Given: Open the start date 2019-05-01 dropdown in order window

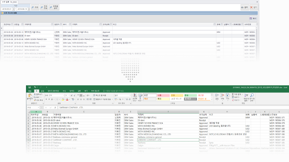Looking at the screenshot, I should pos(13,9).
